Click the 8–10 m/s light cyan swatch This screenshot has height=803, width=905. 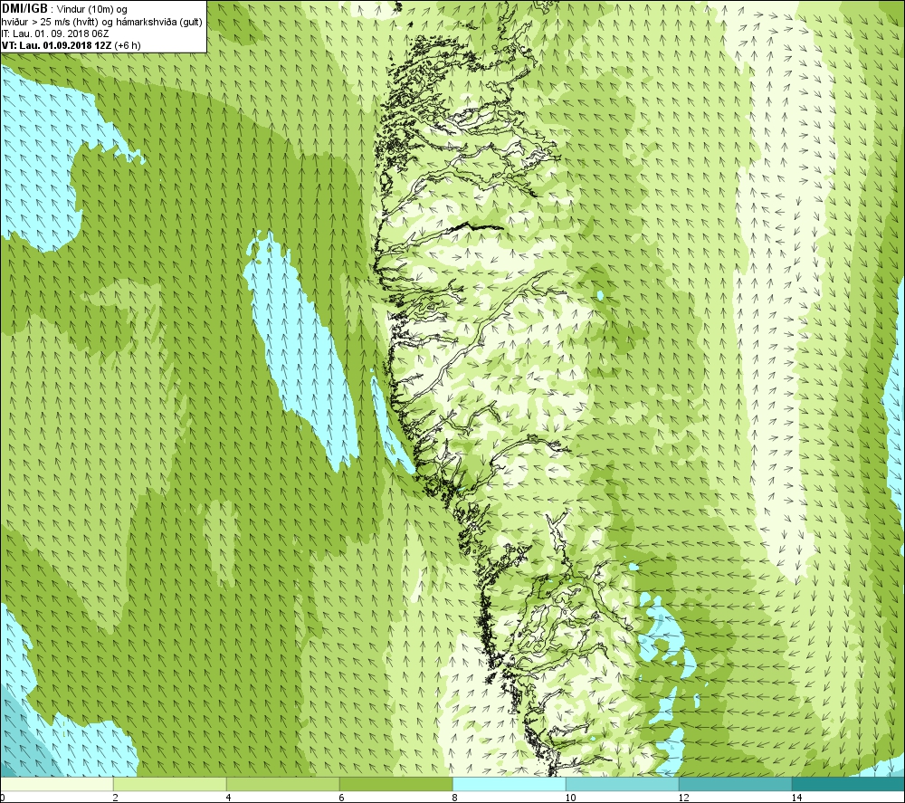pyautogui.click(x=509, y=784)
